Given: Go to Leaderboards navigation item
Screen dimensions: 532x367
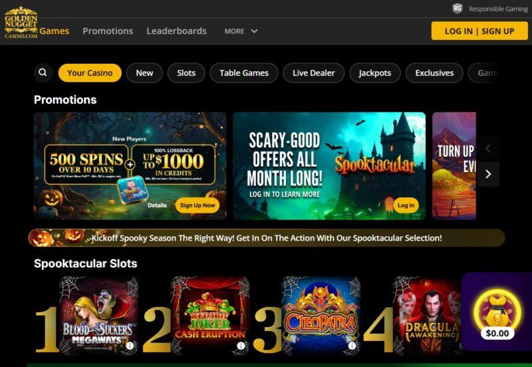Looking at the screenshot, I should pyautogui.click(x=176, y=31).
